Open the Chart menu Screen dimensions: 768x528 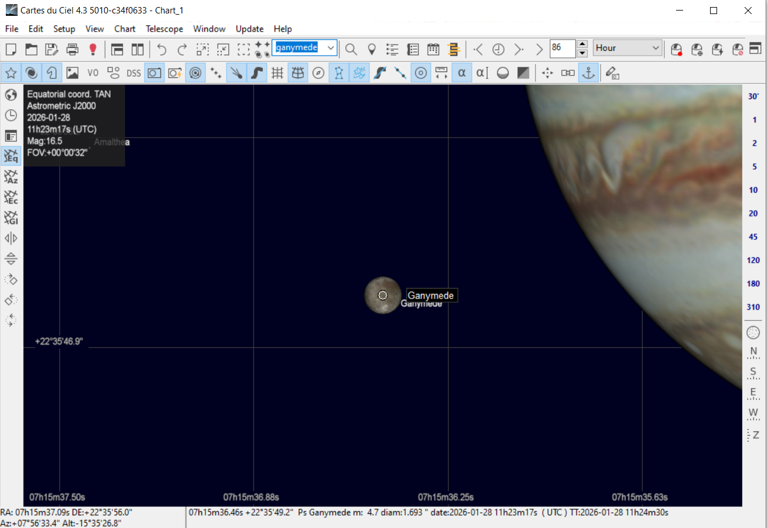tap(125, 29)
